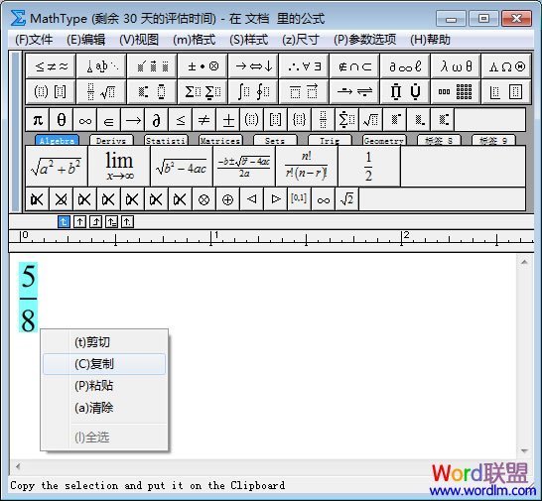Open the File (文件) menu

[x=34, y=40]
